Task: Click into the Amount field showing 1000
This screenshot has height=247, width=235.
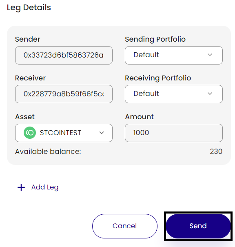Action: pos(174,133)
